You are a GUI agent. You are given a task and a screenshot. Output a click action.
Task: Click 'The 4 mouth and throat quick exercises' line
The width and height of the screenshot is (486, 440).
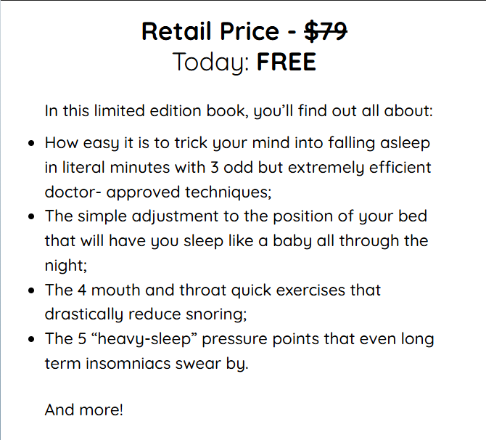[x=213, y=290]
